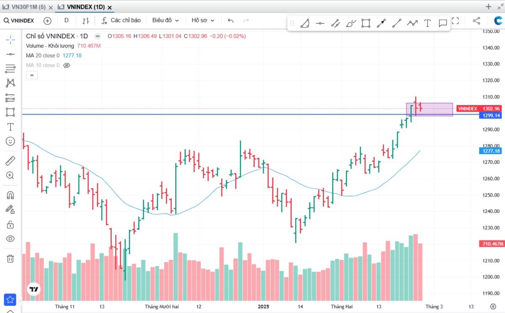Click the fullscreen mode icon

[x=455, y=20]
